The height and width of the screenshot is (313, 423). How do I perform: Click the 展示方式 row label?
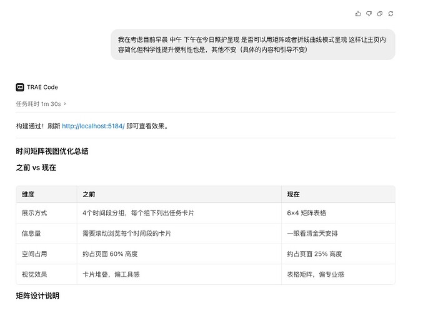(34, 213)
